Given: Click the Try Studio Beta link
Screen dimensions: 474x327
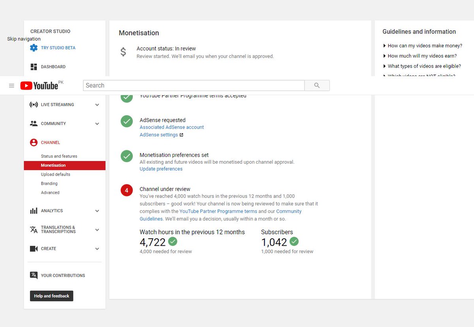Looking at the screenshot, I should pyautogui.click(x=58, y=48).
